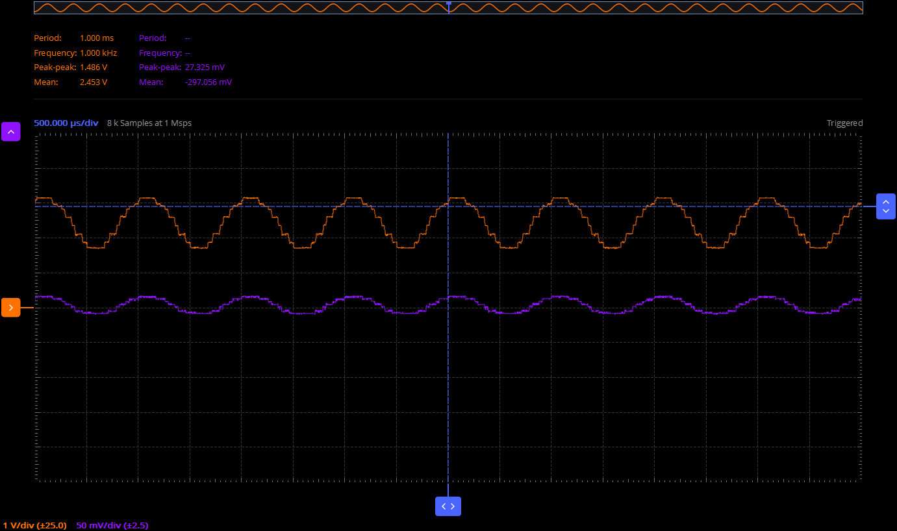Click the orange 'Peak-peak:' measurement label

click(x=55, y=68)
